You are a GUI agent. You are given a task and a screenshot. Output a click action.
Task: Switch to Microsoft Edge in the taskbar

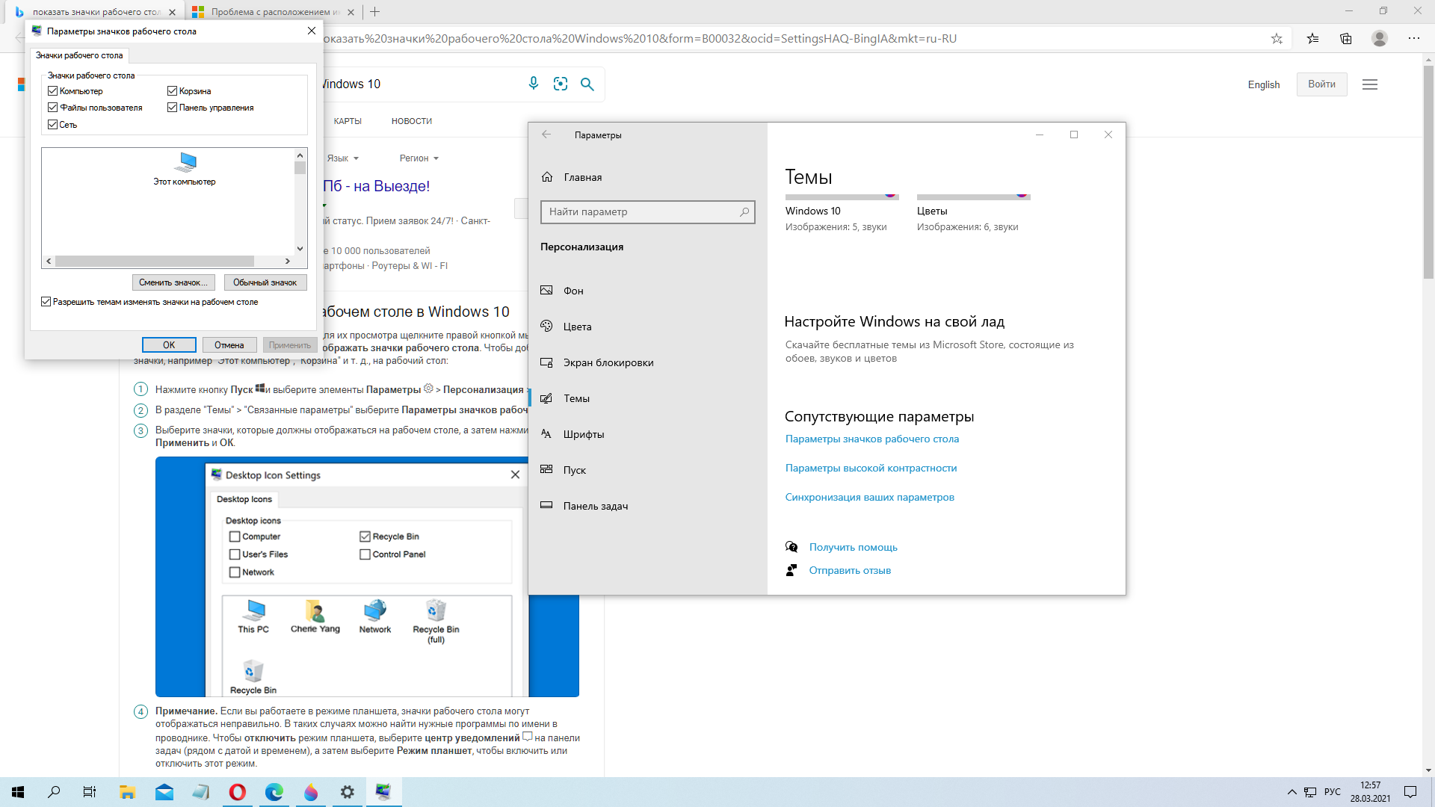point(274,792)
